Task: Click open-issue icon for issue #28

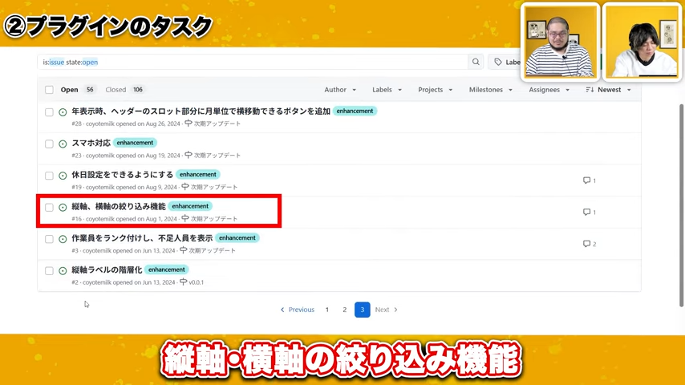Action: tap(63, 112)
